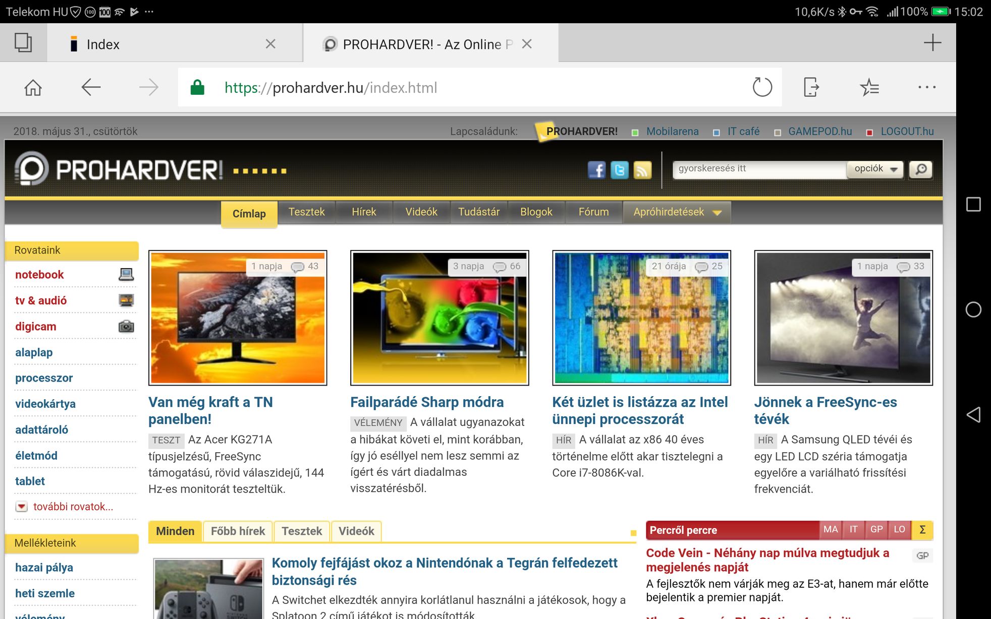Click the notebook laptop icon
This screenshot has height=619, width=991.
(x=126, y=274)
